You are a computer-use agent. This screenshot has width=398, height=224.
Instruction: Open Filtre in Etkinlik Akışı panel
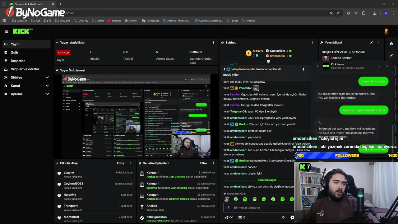[x=121, y=163]
